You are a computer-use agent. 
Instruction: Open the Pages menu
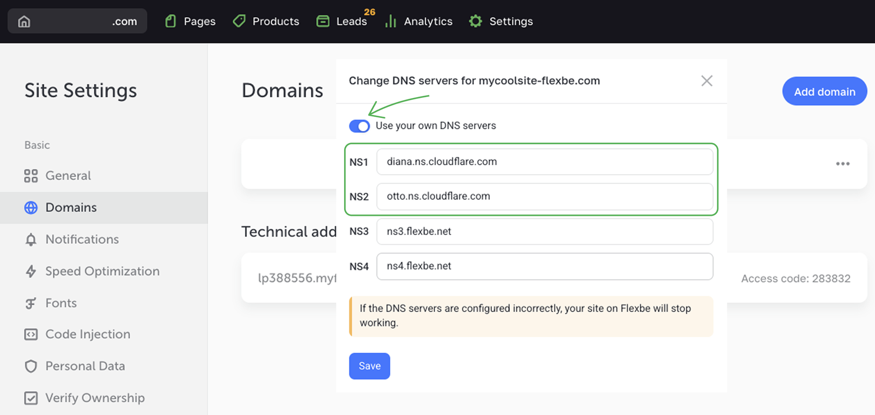(x=190, y=21)
